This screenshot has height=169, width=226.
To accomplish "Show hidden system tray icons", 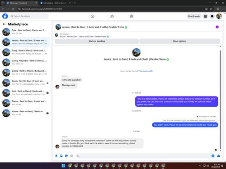I will tap(200, 166).
